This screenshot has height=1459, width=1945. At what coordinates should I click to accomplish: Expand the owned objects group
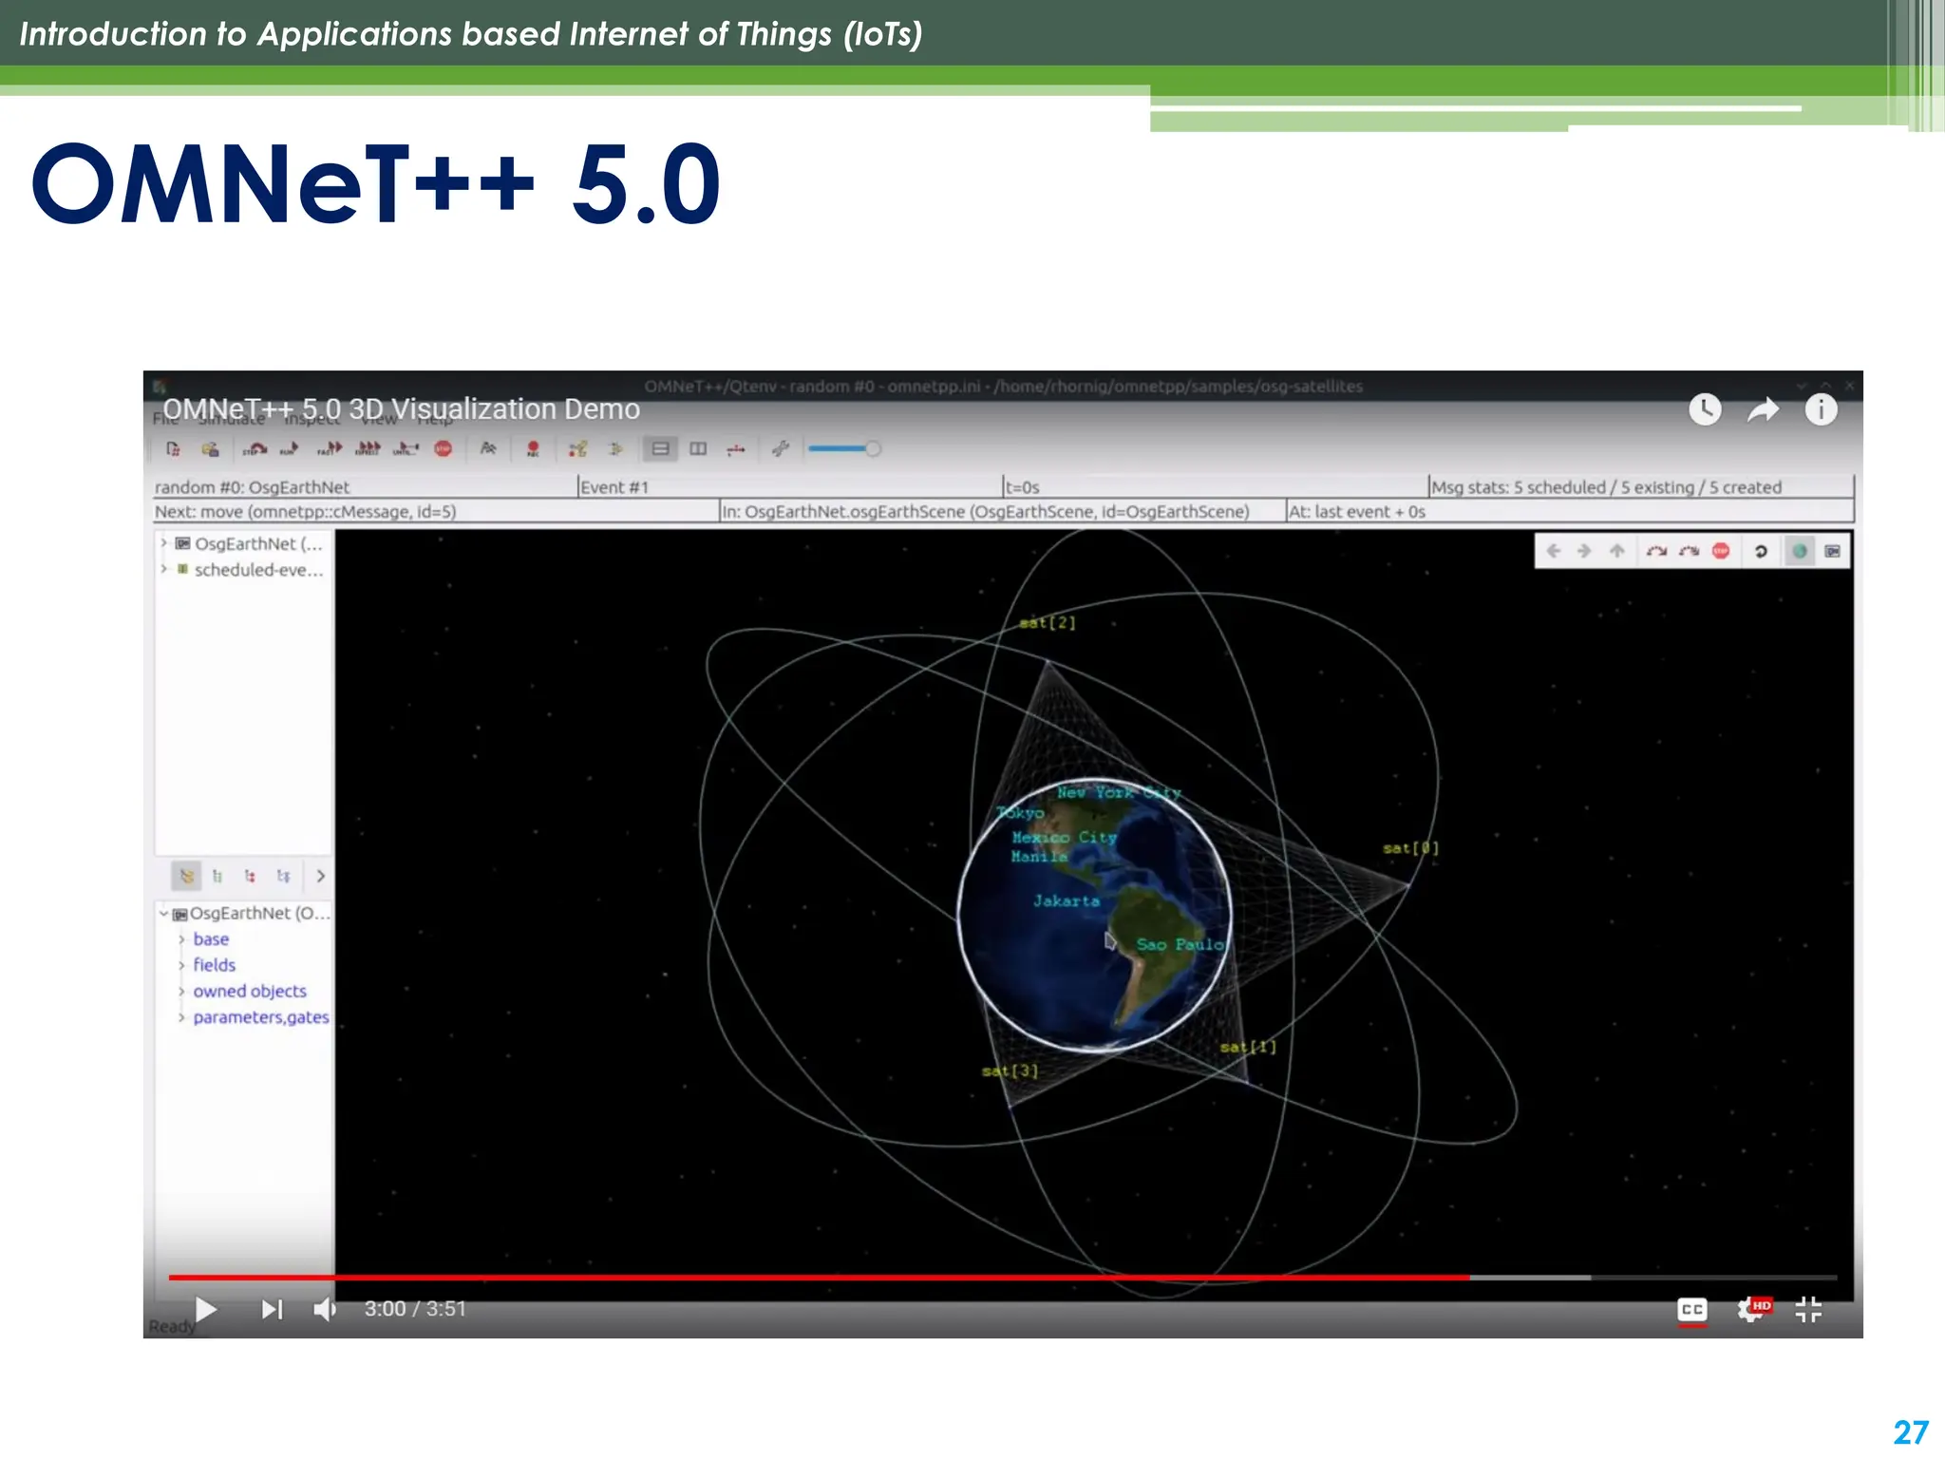[x=181, y=992]
